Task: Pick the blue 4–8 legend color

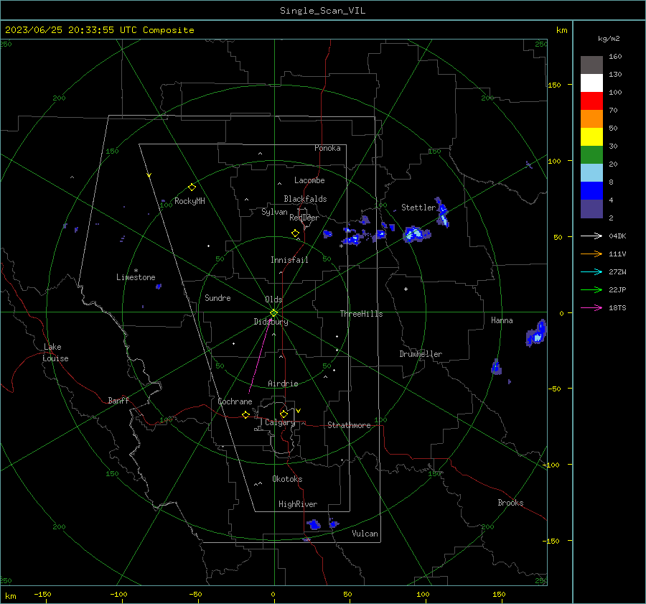Action: pos(591,191)
